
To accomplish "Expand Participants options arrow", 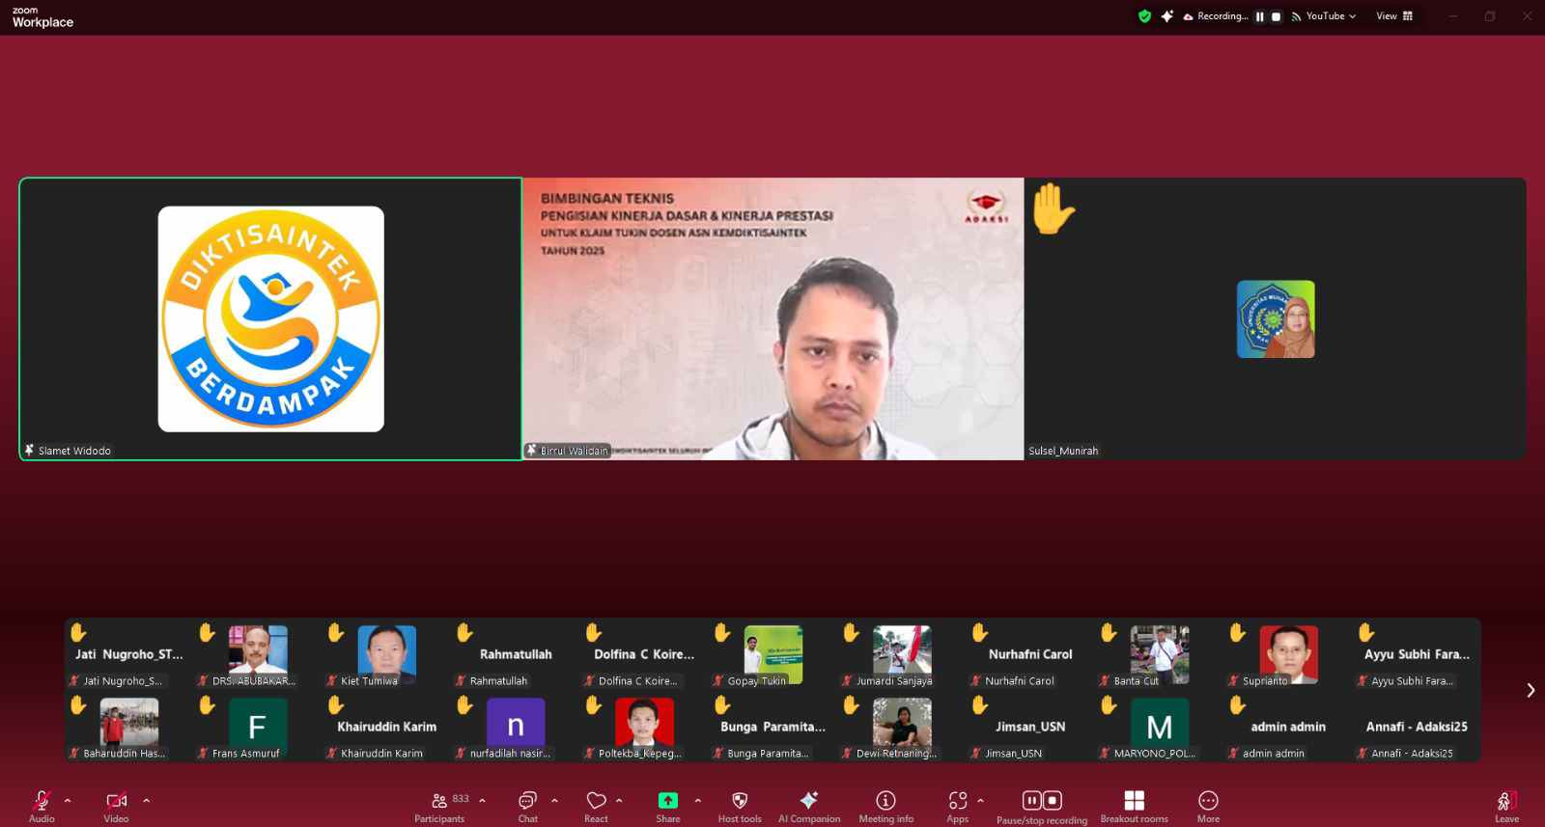I will (482, 801).
